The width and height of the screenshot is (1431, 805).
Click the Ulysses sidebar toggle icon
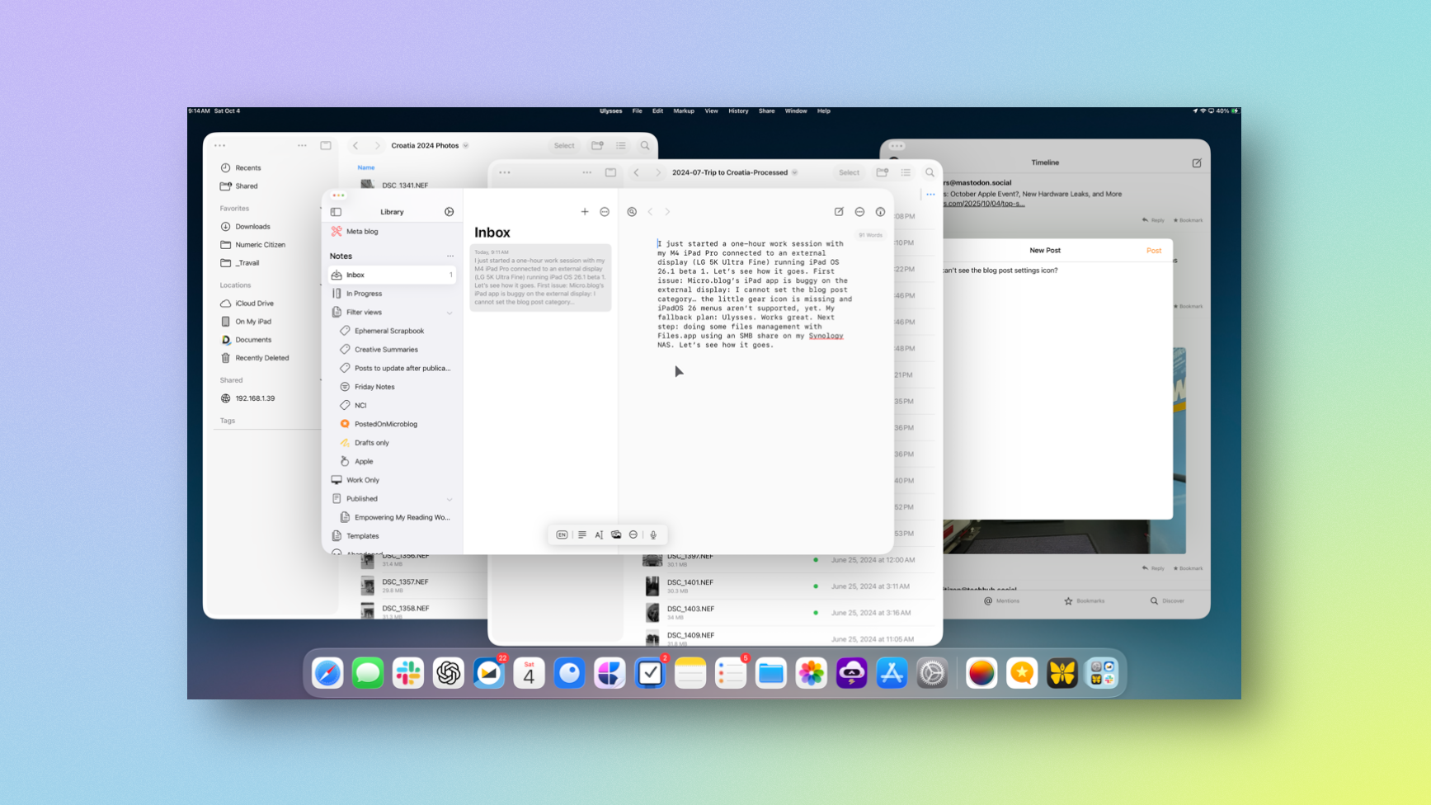(337, 212)
